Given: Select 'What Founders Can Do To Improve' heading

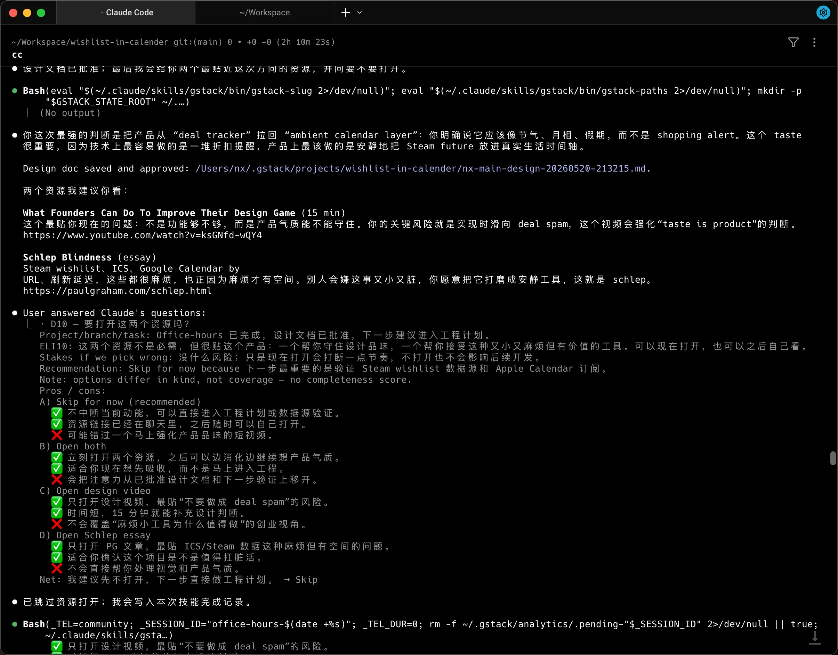Looking at the screenshot, I should coord(159,213).
